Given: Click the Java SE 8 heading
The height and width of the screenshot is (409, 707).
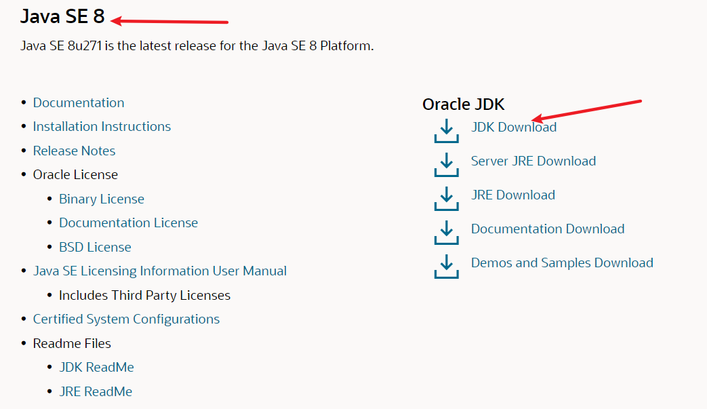Looking at the screenshot, I should coord(62,16).
